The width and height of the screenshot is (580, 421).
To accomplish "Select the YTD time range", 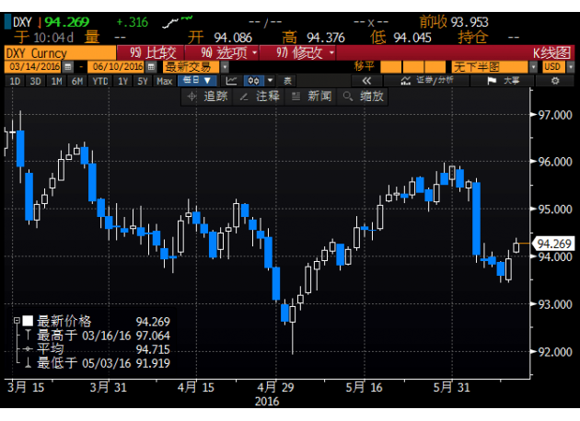I will point(99,81).
